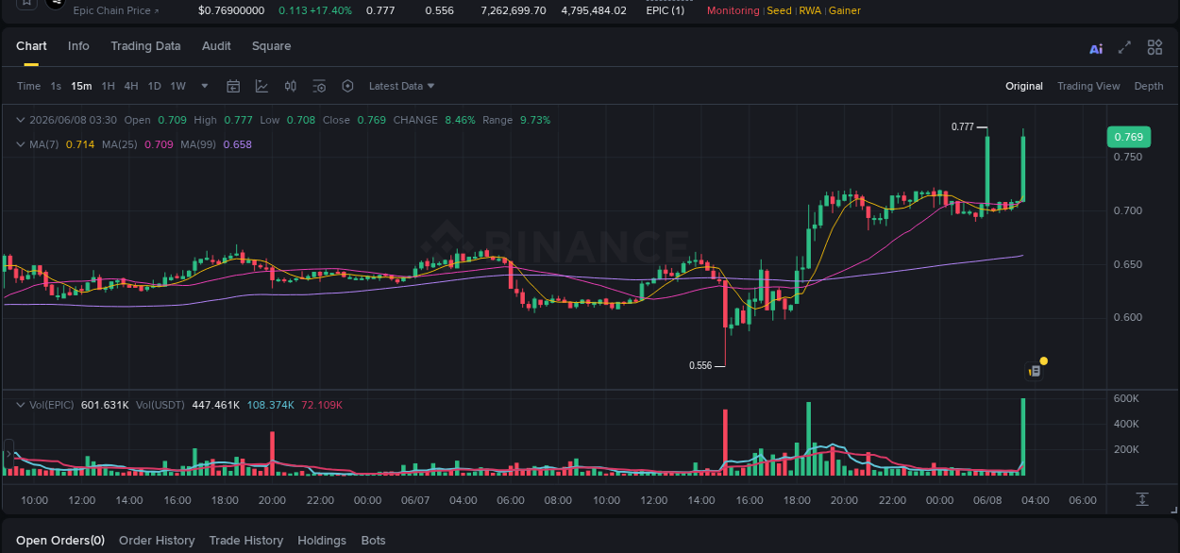Image resolution: width=1180 pixels, height=553 pixels.
Task: Click the 0.556 low price marker
Action: pyautogui.click(x=700, y=365)
